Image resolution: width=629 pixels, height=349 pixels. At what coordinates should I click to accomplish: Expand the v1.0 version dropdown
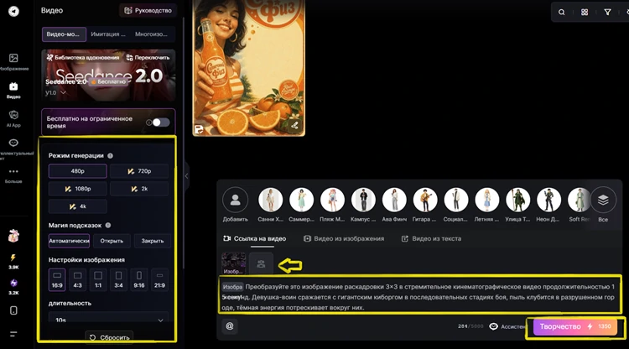pyautogui.click(x=55, y=92)
